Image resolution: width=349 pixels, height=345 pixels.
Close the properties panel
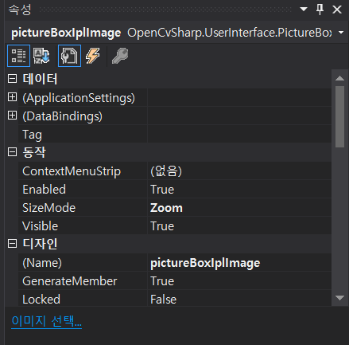337,10
